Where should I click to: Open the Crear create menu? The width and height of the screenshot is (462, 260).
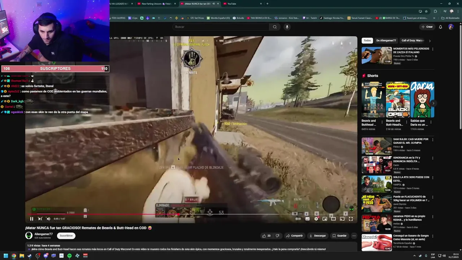pos(427,27)
